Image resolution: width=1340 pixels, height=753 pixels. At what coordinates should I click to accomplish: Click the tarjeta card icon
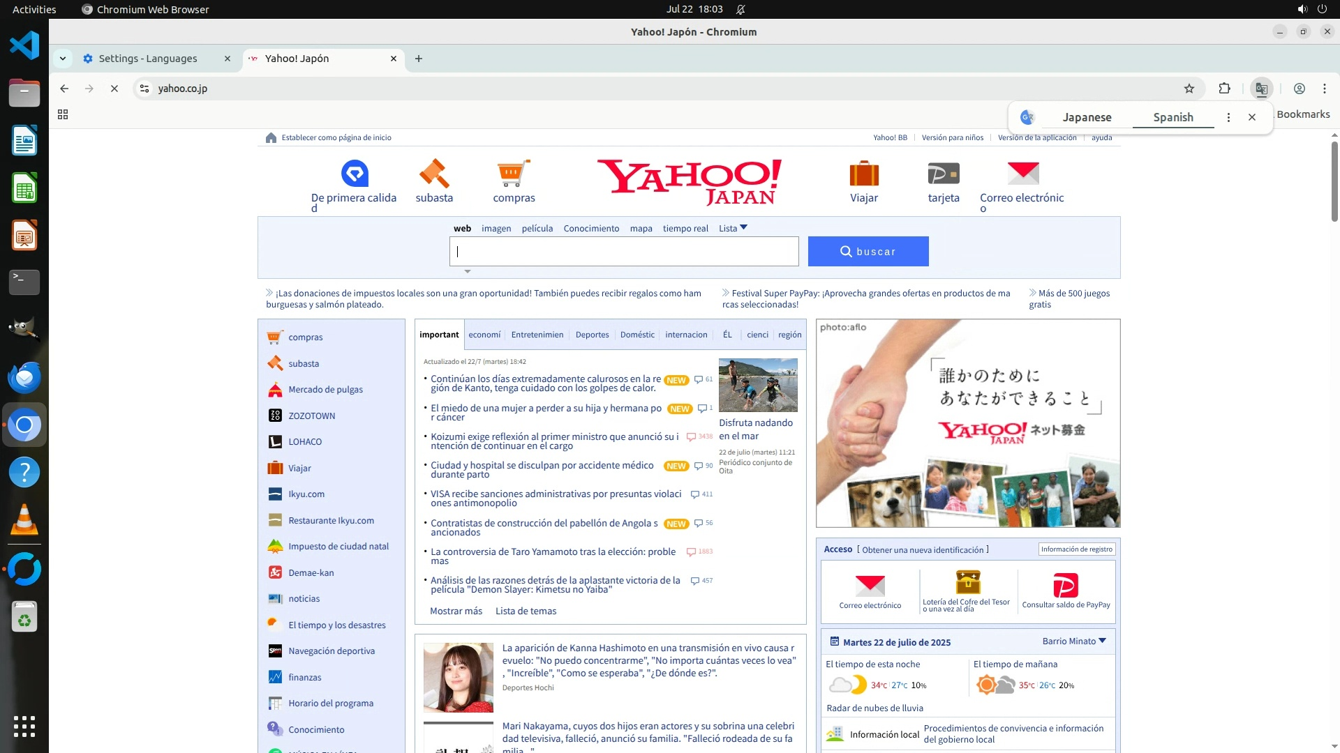(x=944, y=174)
